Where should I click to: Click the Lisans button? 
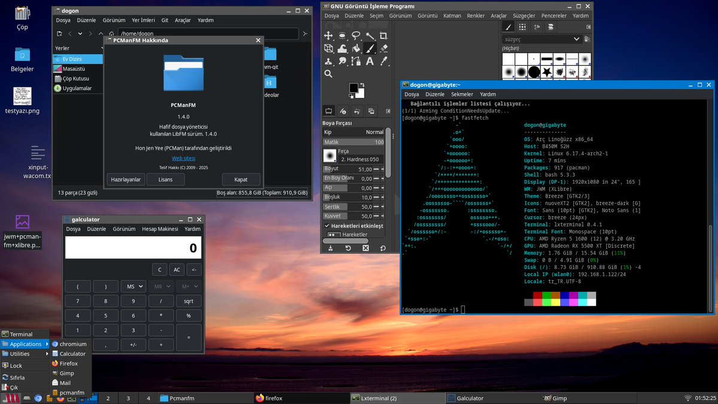[x=165, y=180]
